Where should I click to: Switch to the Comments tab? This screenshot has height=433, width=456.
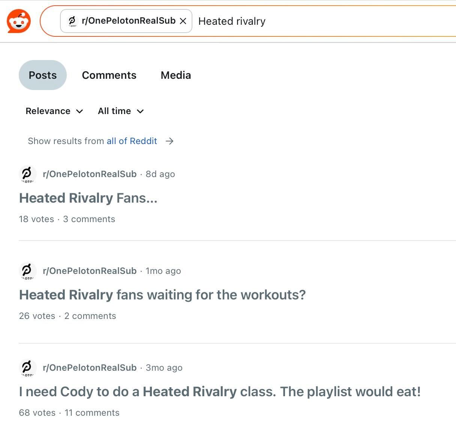click(x=109, y=75)
